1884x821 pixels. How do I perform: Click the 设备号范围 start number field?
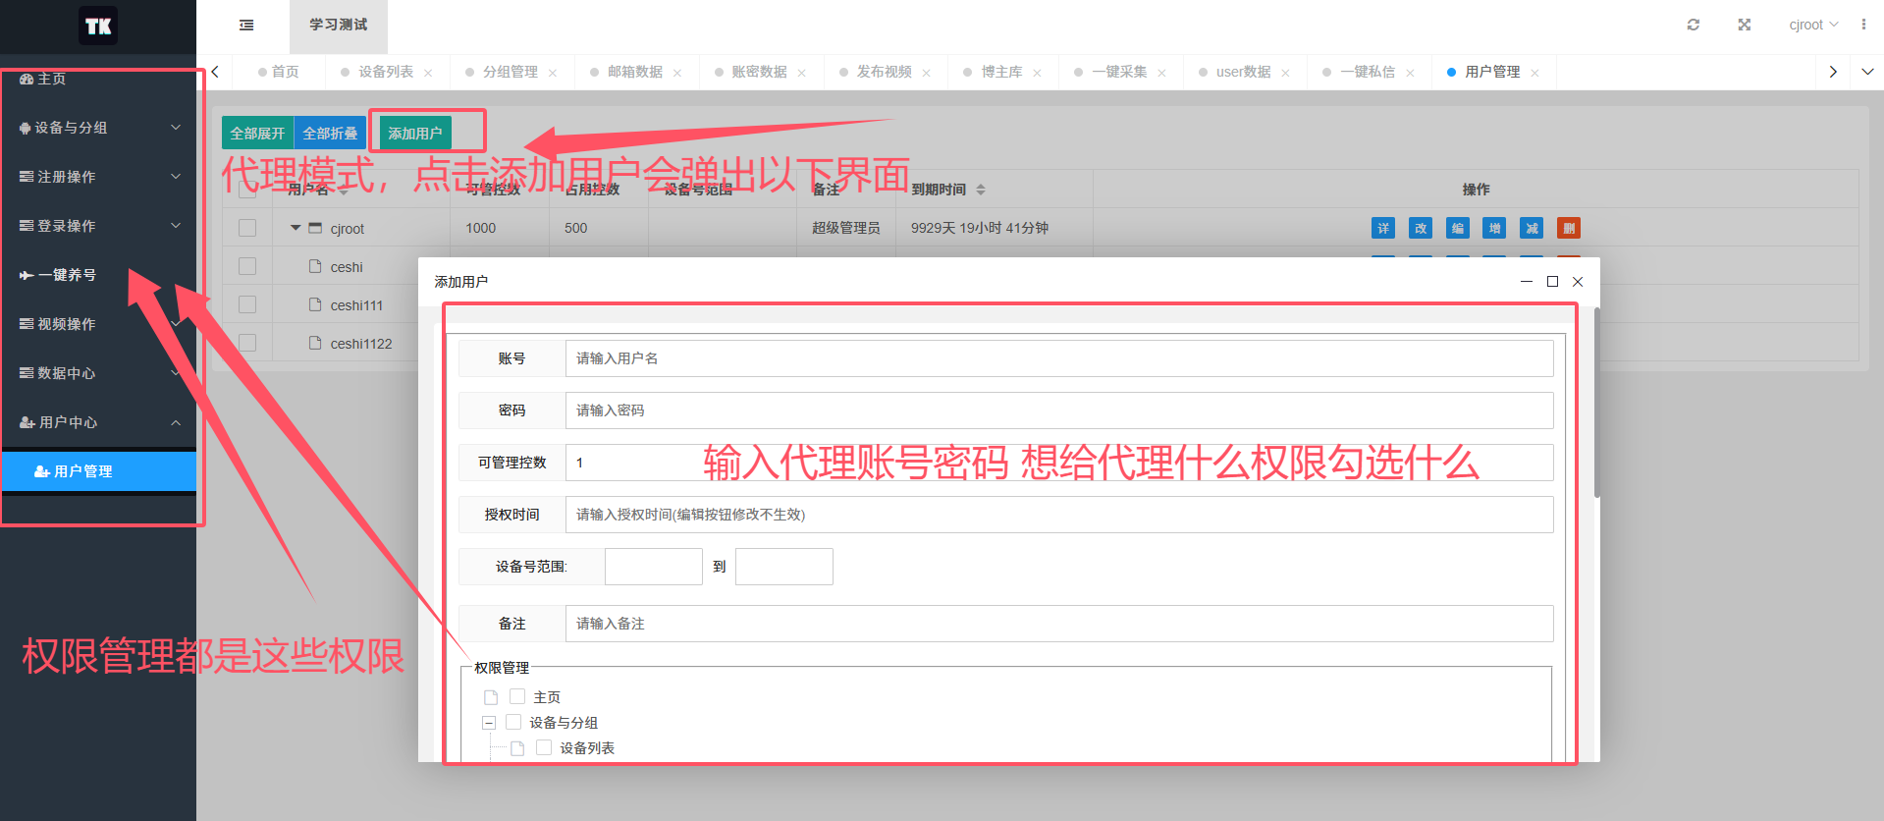pos(654,567)
